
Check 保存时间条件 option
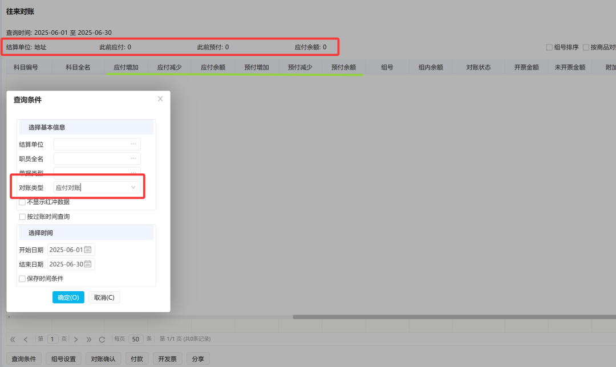pos(22,279)
